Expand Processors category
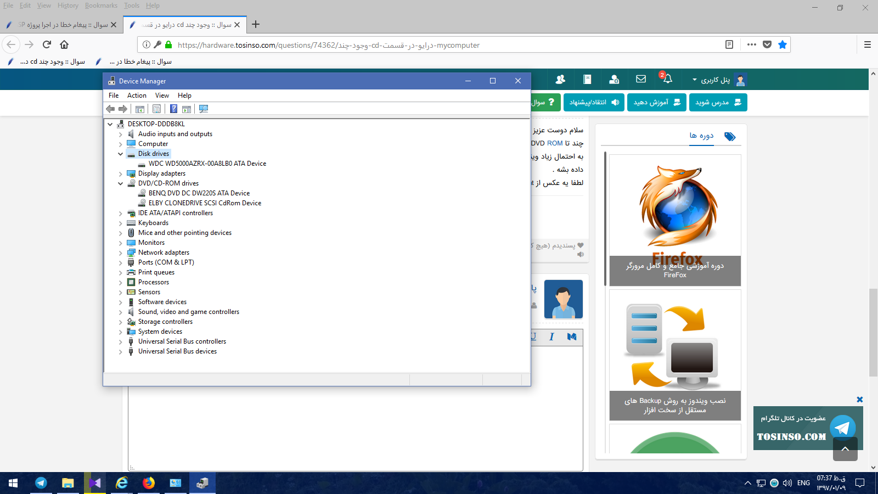This screenshot has height=494, width=878. pyautogui.click(x=121, y=282)
